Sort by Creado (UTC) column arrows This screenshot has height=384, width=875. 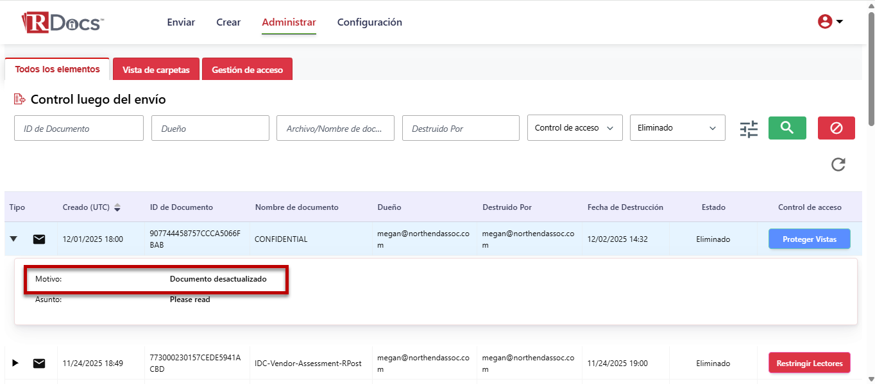tap(117, 207)
